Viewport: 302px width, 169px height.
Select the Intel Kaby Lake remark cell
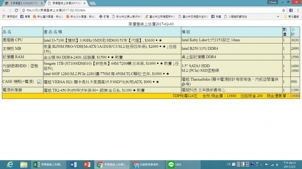[x=232, y=40]
